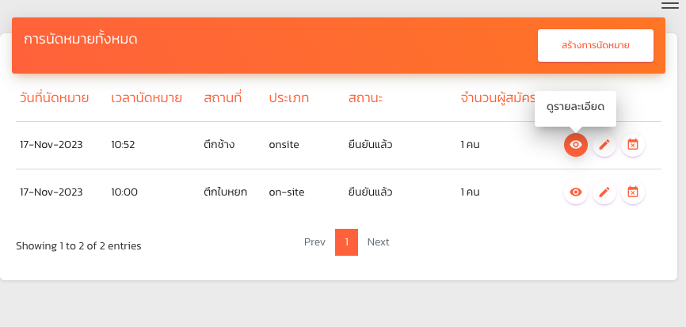Image resolution: width=686 pixels, height=327 pixels.
Task: Cancel the 10:52 appointment calendar icon
Action: pyautogui.click(x=633, y=145)
